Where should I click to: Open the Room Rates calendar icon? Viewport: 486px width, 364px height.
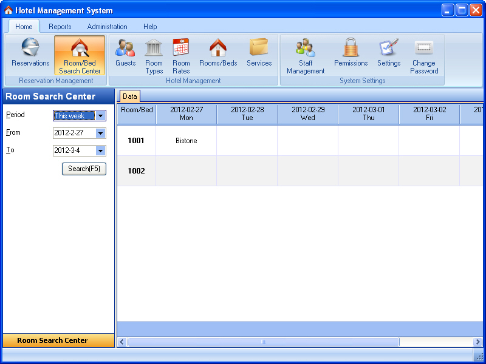[181, 53]
